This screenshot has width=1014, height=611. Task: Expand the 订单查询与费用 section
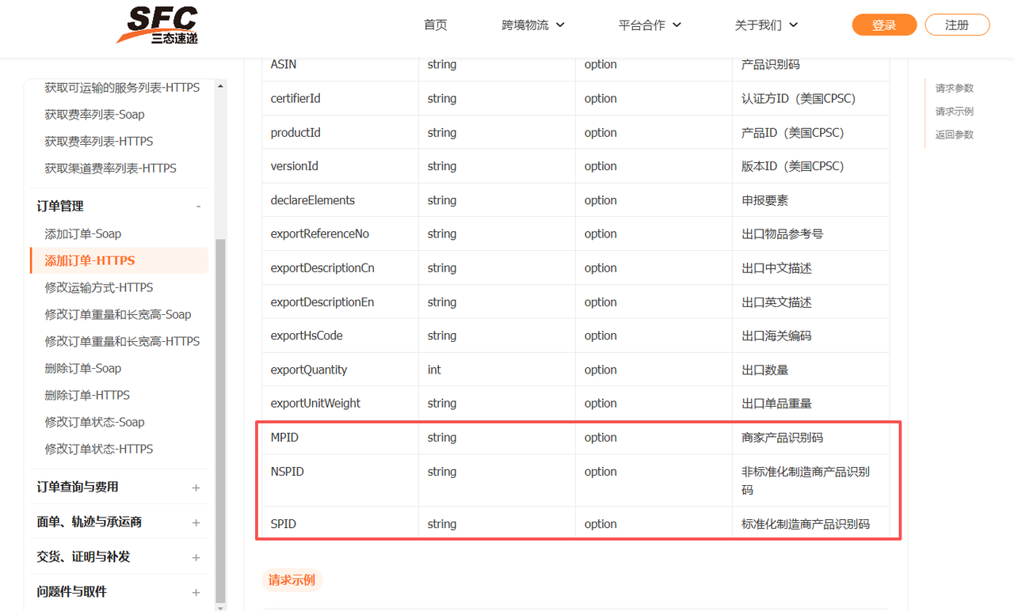[x=119, y=488]
